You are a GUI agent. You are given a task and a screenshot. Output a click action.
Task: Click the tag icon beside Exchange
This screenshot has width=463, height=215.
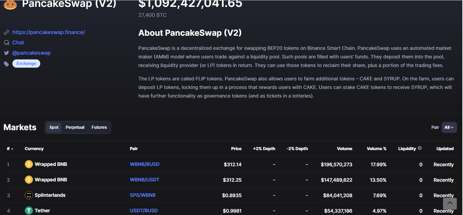point(6,64)
